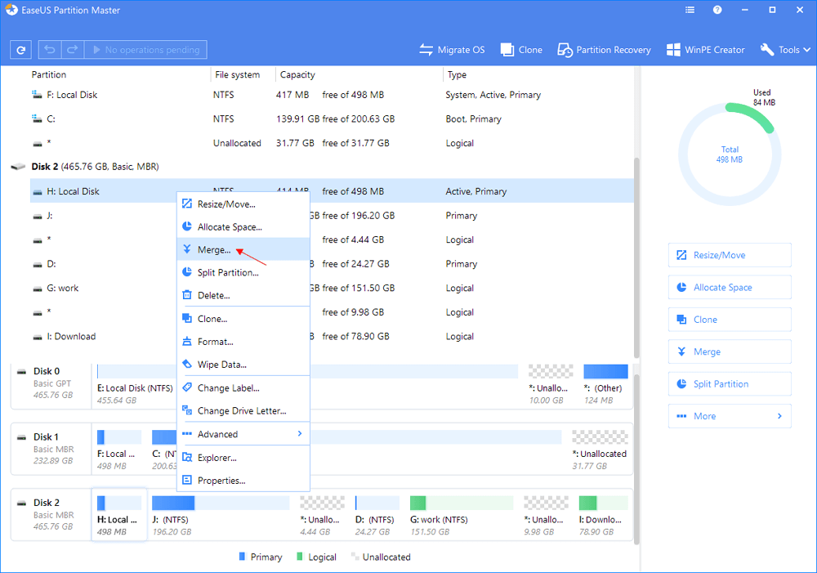Click the No operations pending button
The width and height of the screenshot is (817, 573).
(145, 50)
